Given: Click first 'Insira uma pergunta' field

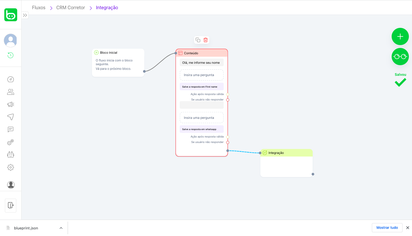Looking at the screenshot, I should [202, 75].
